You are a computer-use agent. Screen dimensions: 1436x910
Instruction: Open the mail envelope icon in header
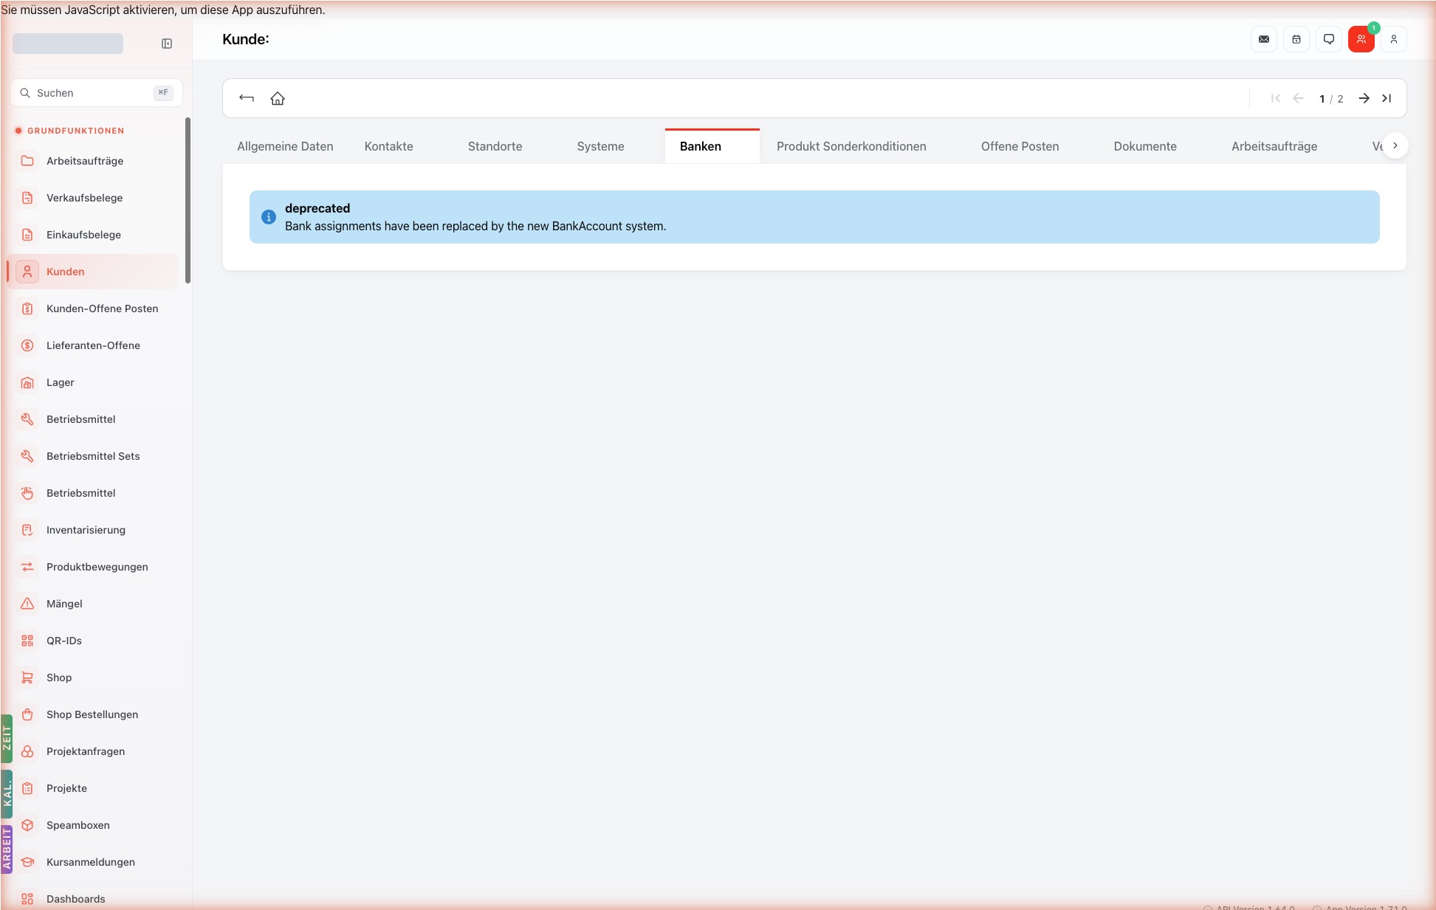[1264, 39]
